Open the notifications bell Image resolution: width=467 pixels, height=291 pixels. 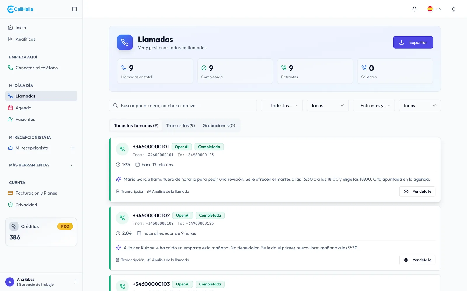pos(414,9)
